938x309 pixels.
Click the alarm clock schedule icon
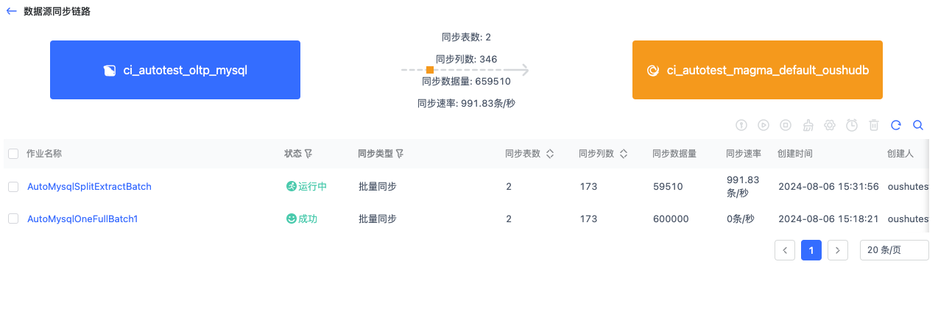852,125
